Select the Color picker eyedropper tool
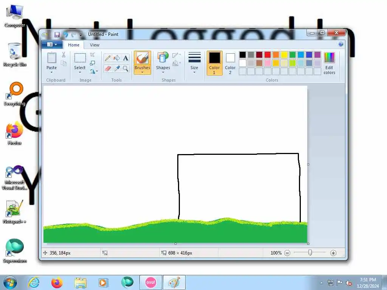 tap(116, 69)
